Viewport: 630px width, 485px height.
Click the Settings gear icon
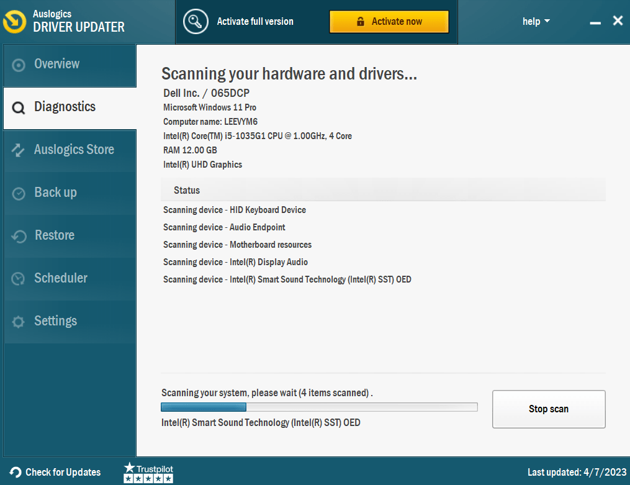pos(19,322)
